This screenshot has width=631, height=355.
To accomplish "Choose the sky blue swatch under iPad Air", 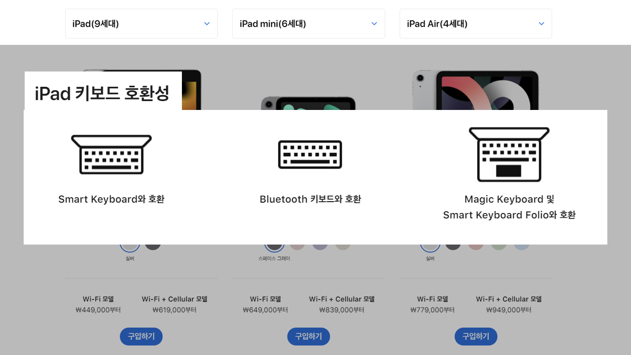I will 522,247.
